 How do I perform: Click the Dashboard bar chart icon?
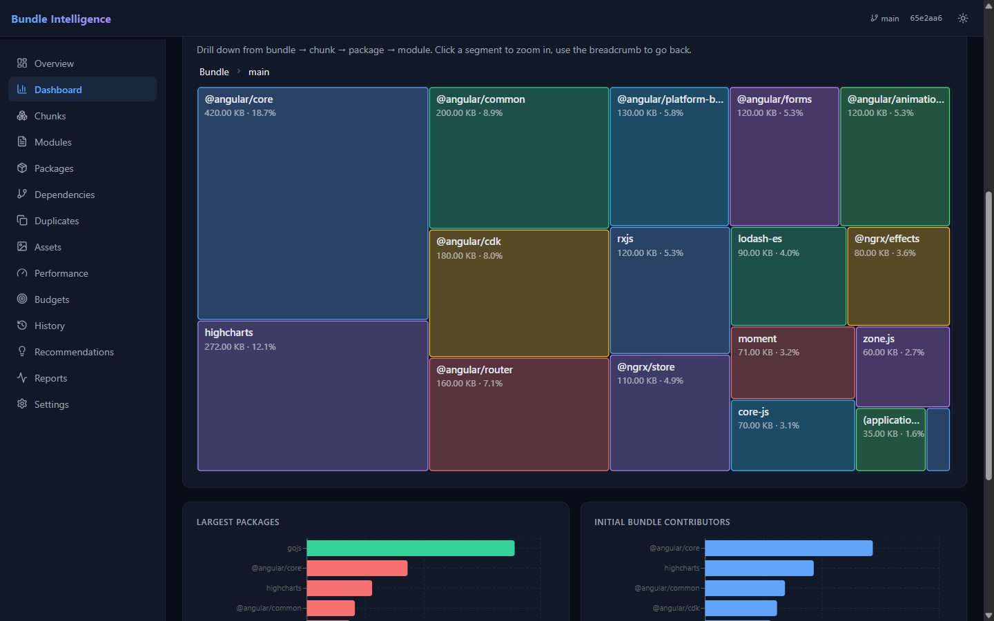(x=22, y=89)
